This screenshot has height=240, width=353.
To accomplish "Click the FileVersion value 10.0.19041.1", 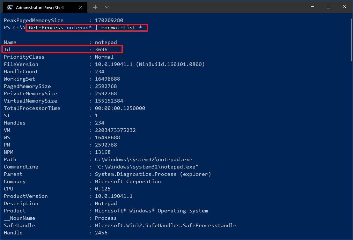I will [x=122, y=64].
